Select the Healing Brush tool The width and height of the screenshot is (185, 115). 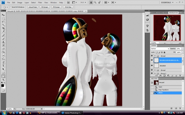click(3, 35)
